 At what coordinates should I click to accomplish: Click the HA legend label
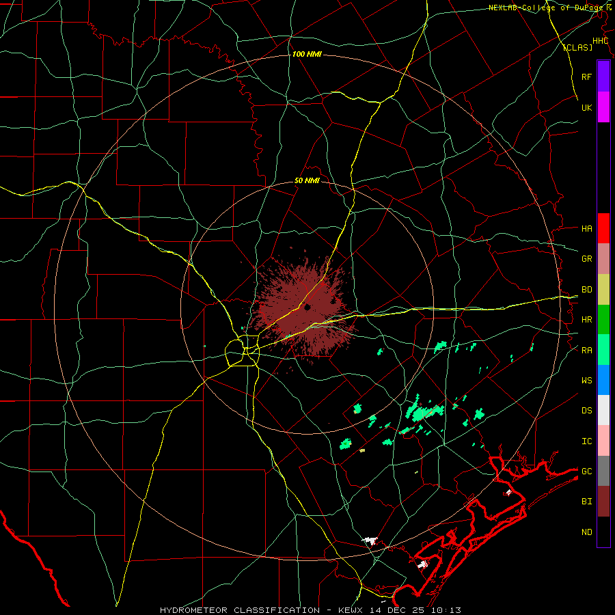coord(586,229)
